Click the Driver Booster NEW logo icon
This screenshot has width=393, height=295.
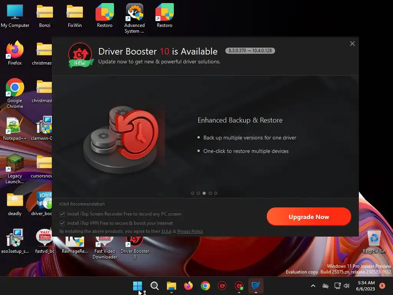pos(81,55)
